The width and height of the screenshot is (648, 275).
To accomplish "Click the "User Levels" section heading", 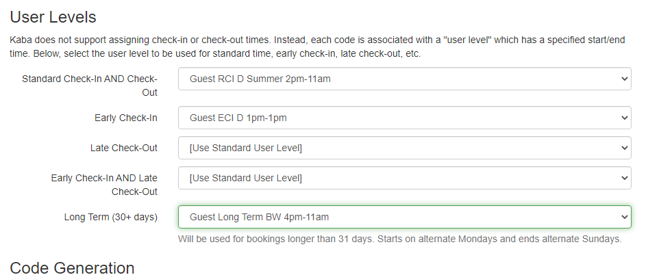I will click(53, 16).
